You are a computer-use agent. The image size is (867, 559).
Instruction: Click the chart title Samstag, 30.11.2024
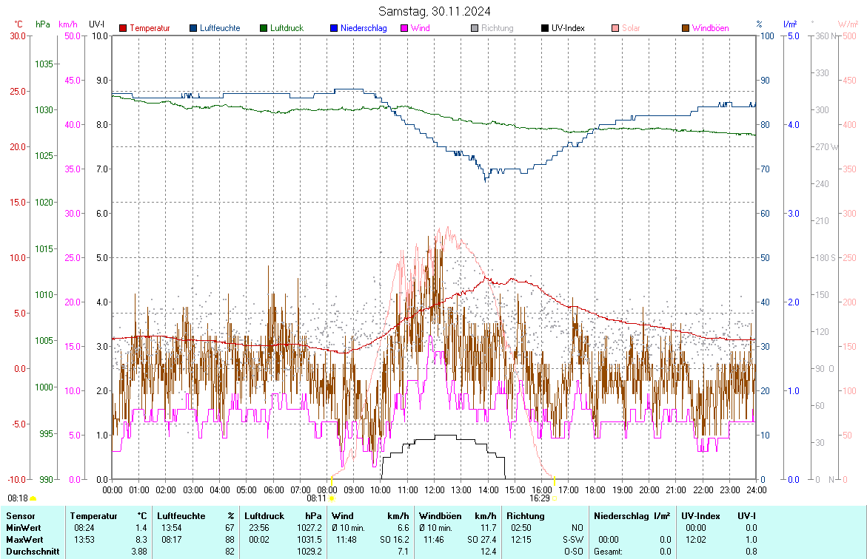coord(434,11)
